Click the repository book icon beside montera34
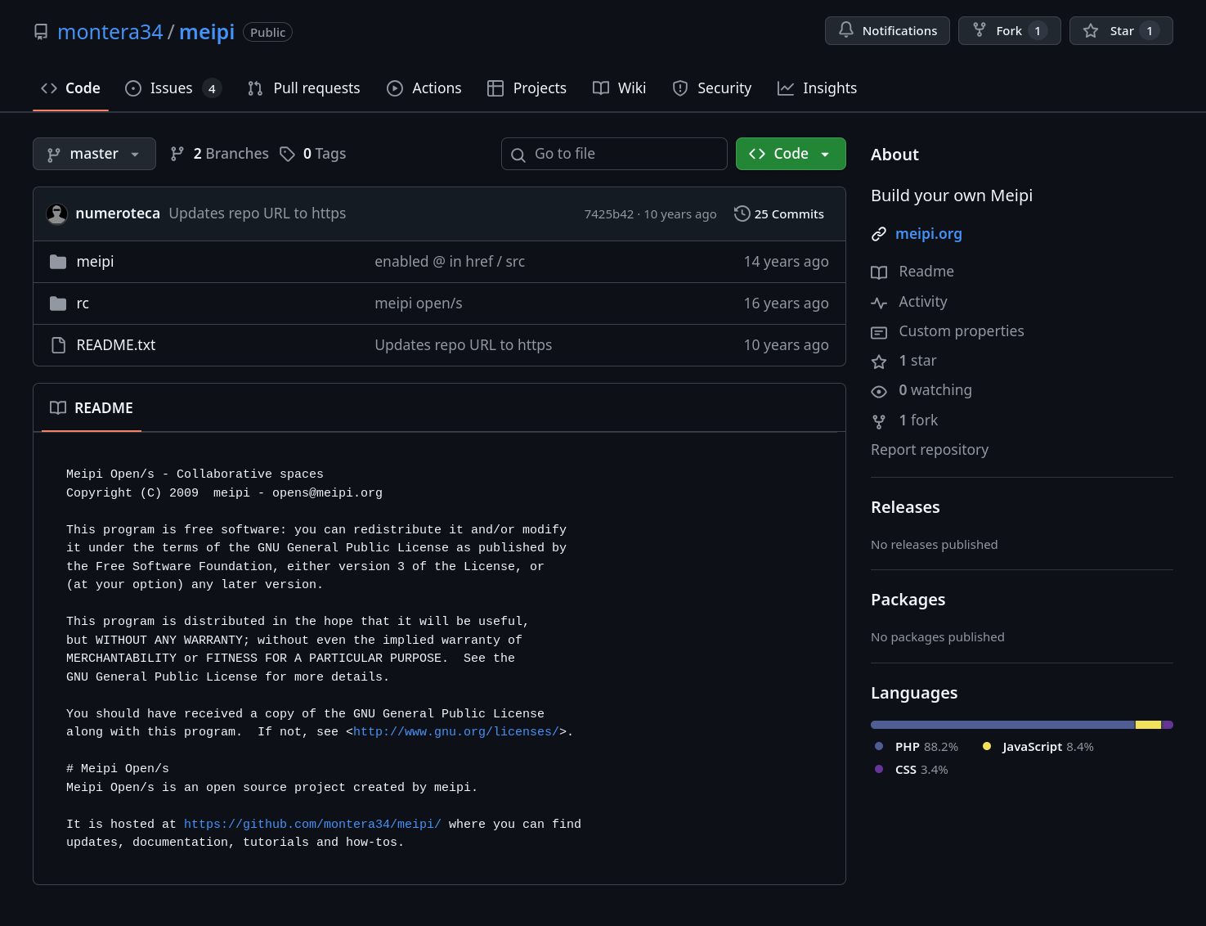This screenshot has height=926, width=1206. tap(41, 32)
